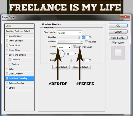Viewport: 133px width, 116px height.
Task: Select the Inner Glow label
Action: pyautogui.click(x=14, y=50)
